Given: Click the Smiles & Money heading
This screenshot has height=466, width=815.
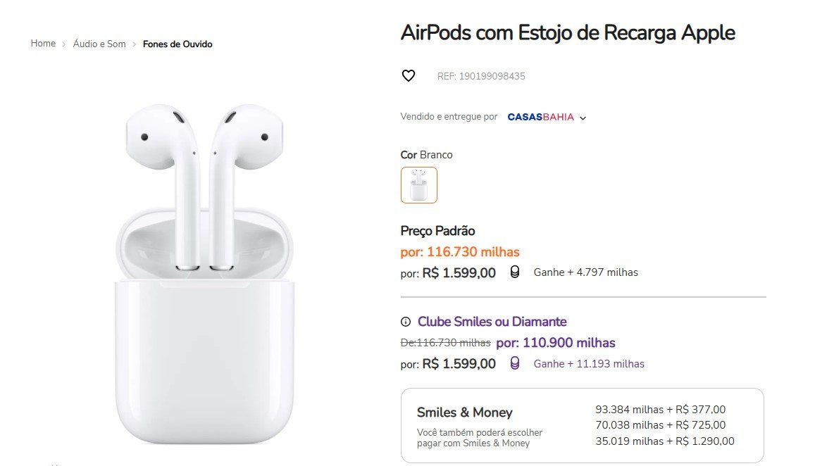Looking at the screenshot, I should pos(465,413).
